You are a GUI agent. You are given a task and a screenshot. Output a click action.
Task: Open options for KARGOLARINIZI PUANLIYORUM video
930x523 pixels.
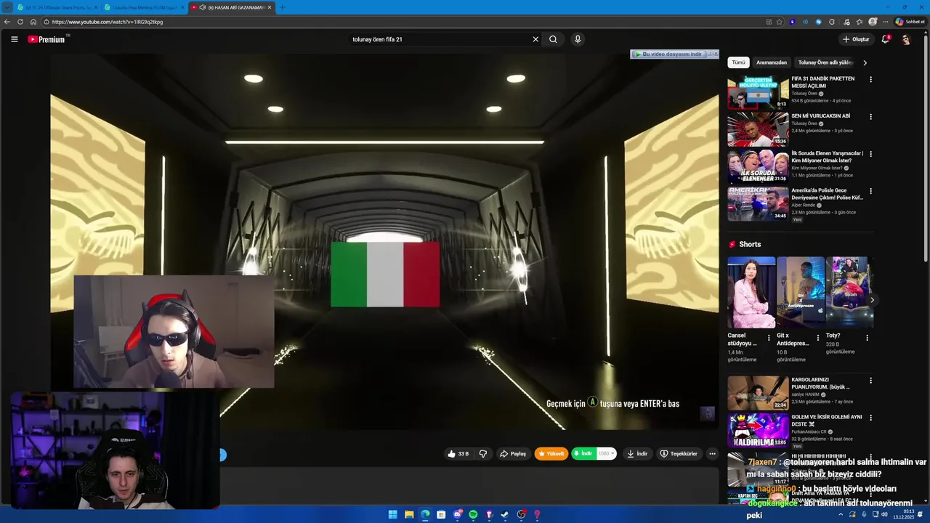pyautogui.click(x=870, y=381)
